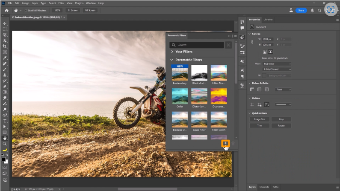Select the Hand tool in toolbar

point(5,138)
